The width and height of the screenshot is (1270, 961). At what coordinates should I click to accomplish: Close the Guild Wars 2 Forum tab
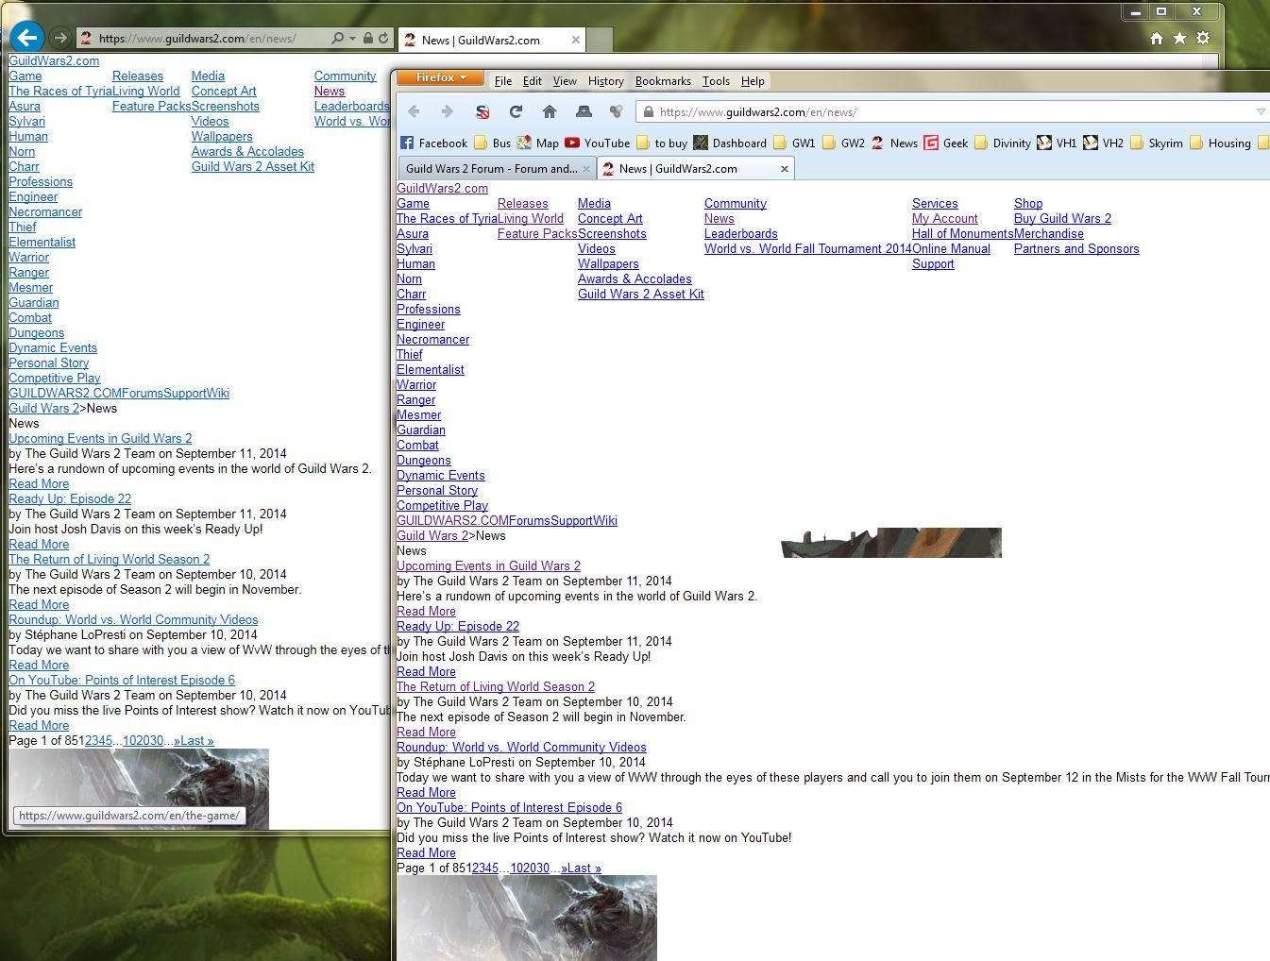[586, 169]
